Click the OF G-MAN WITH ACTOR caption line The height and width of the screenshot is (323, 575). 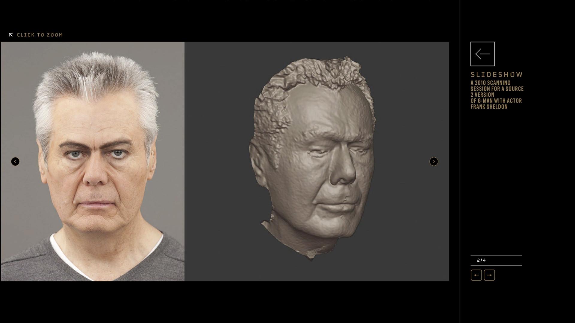click(496, 101)
